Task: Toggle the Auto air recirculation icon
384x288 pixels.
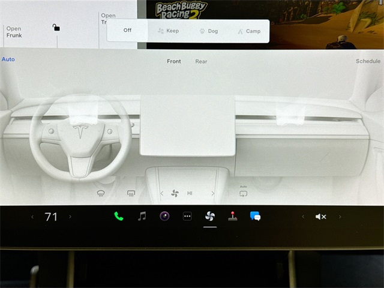Action: coord(243,192)
